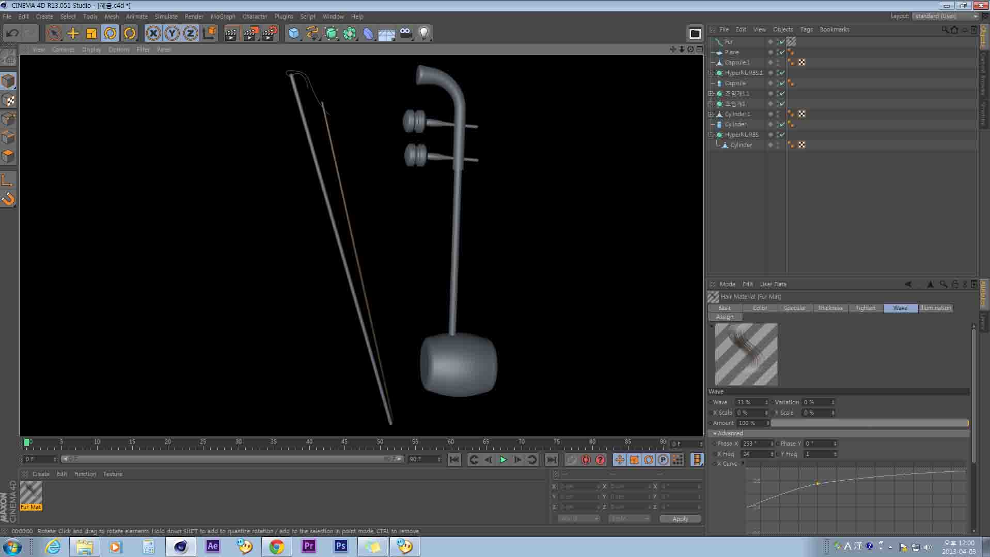The width and height of the screenshot is (990, 557).
Task: Switch to the Illumination tab
Action: [935, 308]
